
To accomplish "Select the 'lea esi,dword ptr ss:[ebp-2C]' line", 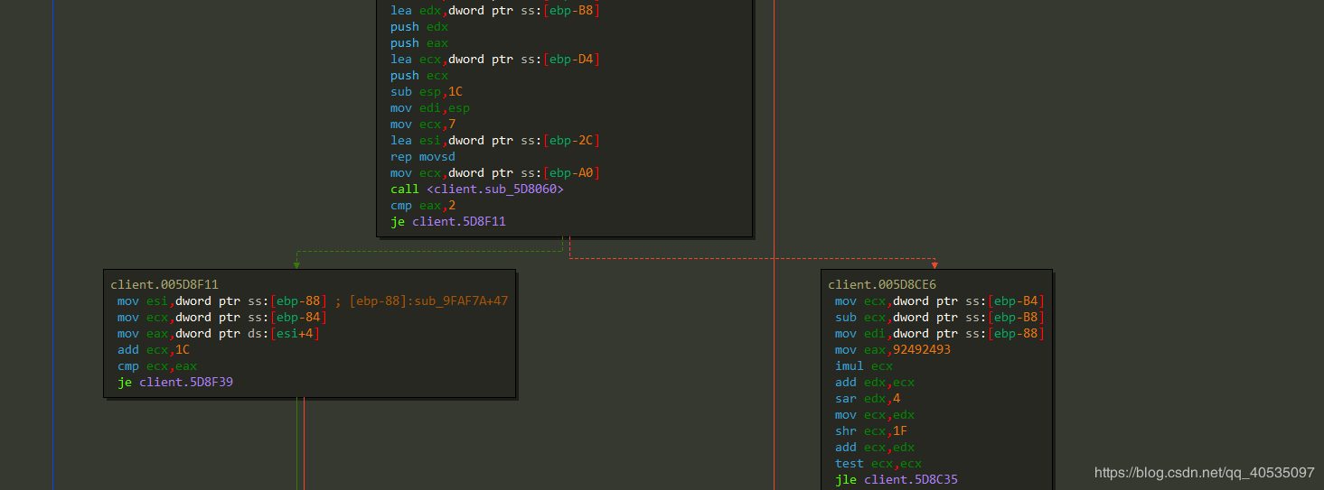I will (495, 141).
